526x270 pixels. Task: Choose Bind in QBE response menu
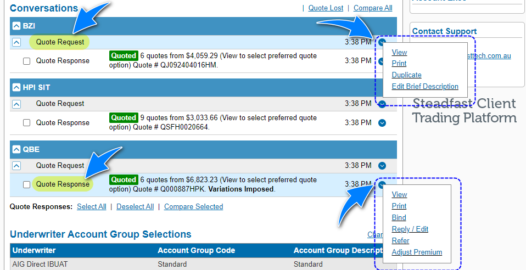pos(399,217)
